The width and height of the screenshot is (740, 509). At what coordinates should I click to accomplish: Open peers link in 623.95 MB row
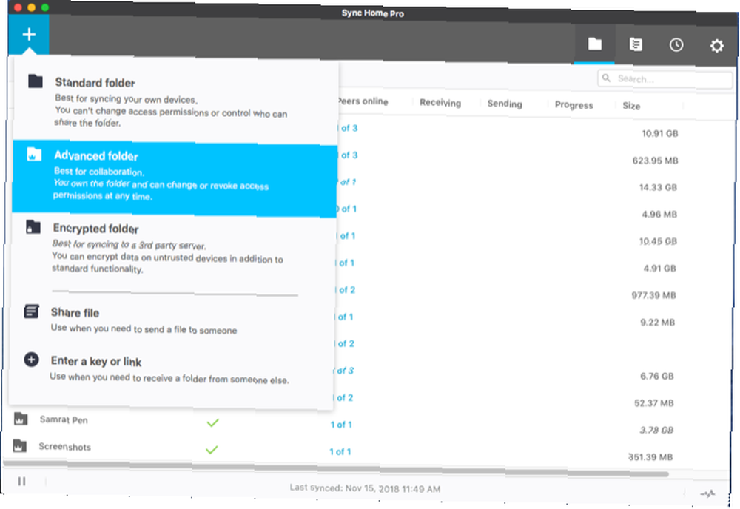[x=349, y=155]
